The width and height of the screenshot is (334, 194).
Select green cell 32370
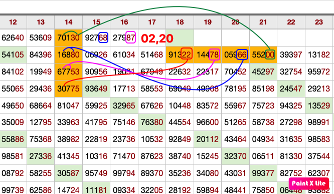pyautogui.click(x=235, y=156)
